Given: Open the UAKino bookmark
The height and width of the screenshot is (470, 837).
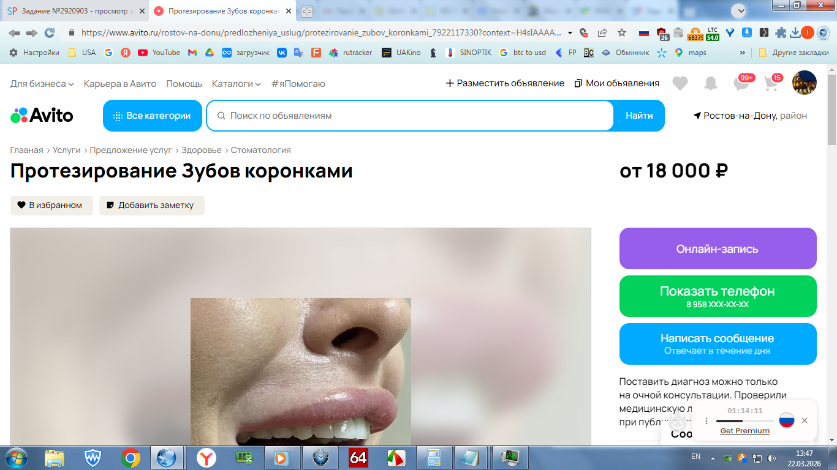Looking at the screenshot, I should [401, 53].
